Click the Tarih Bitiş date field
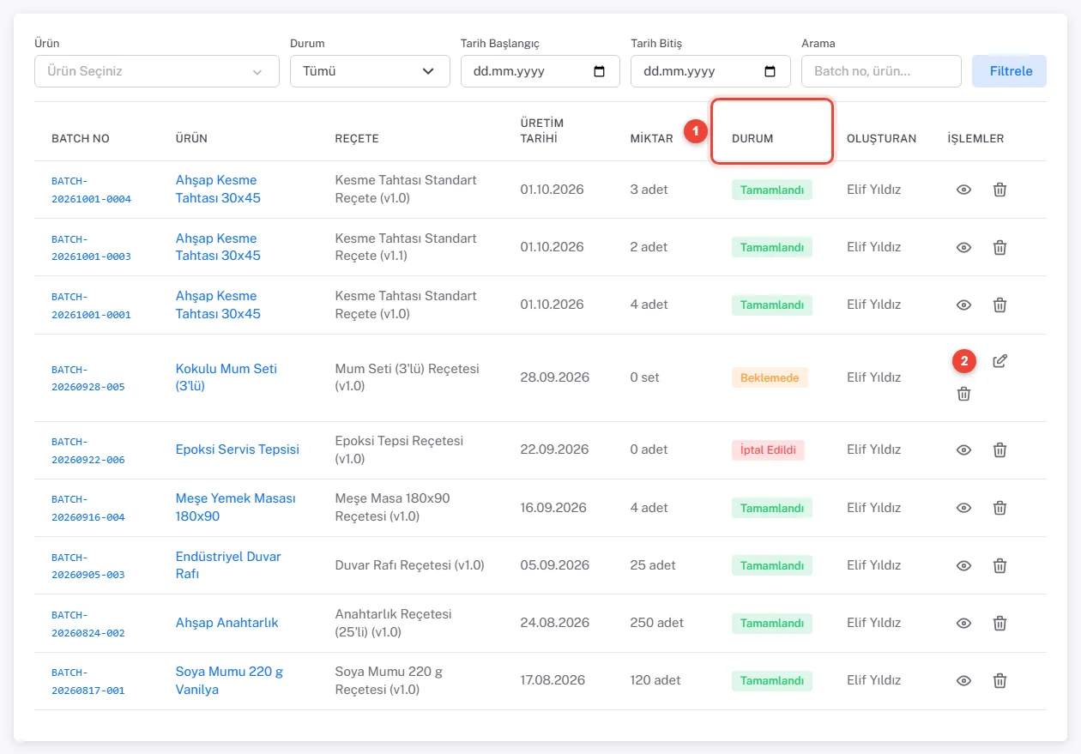Viewport: 1081px width, 754px height. (710, 71)
